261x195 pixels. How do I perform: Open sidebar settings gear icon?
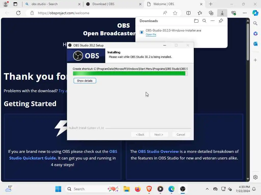click(255, 177)
